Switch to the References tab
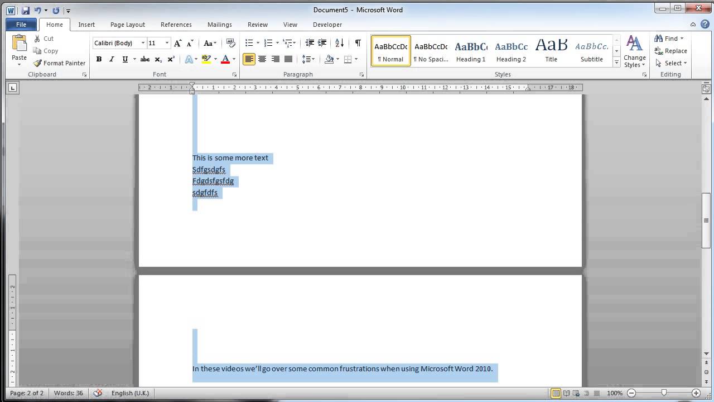Image resolution: width=714 pixels, height=402 pixels. 176,25
